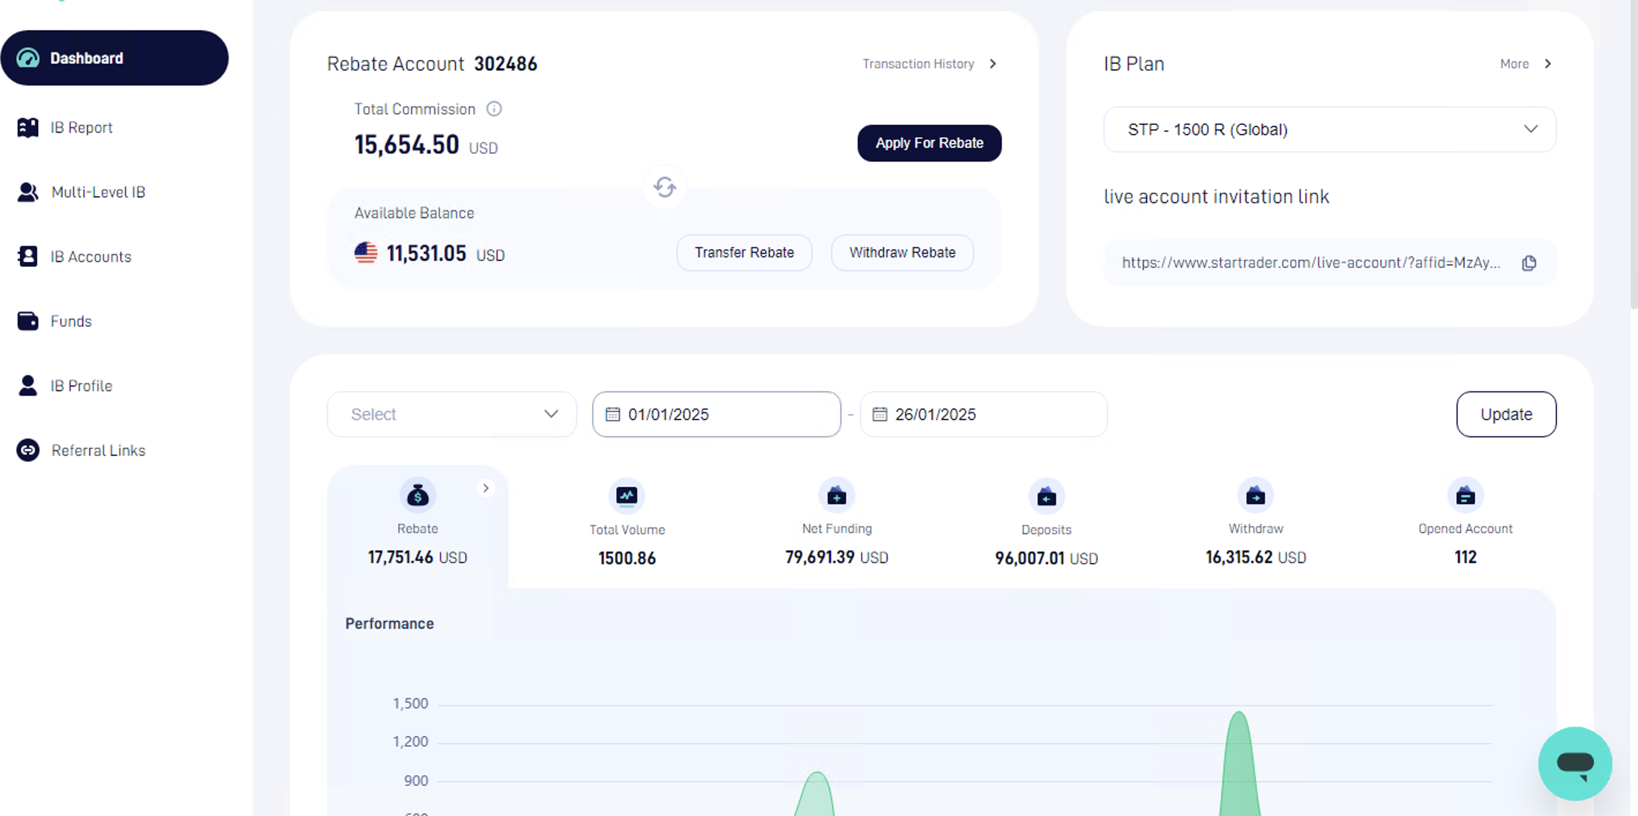Screen dimensions: 1638x816
Task: Navigate to Funds page
Action: tap(70, 321)
